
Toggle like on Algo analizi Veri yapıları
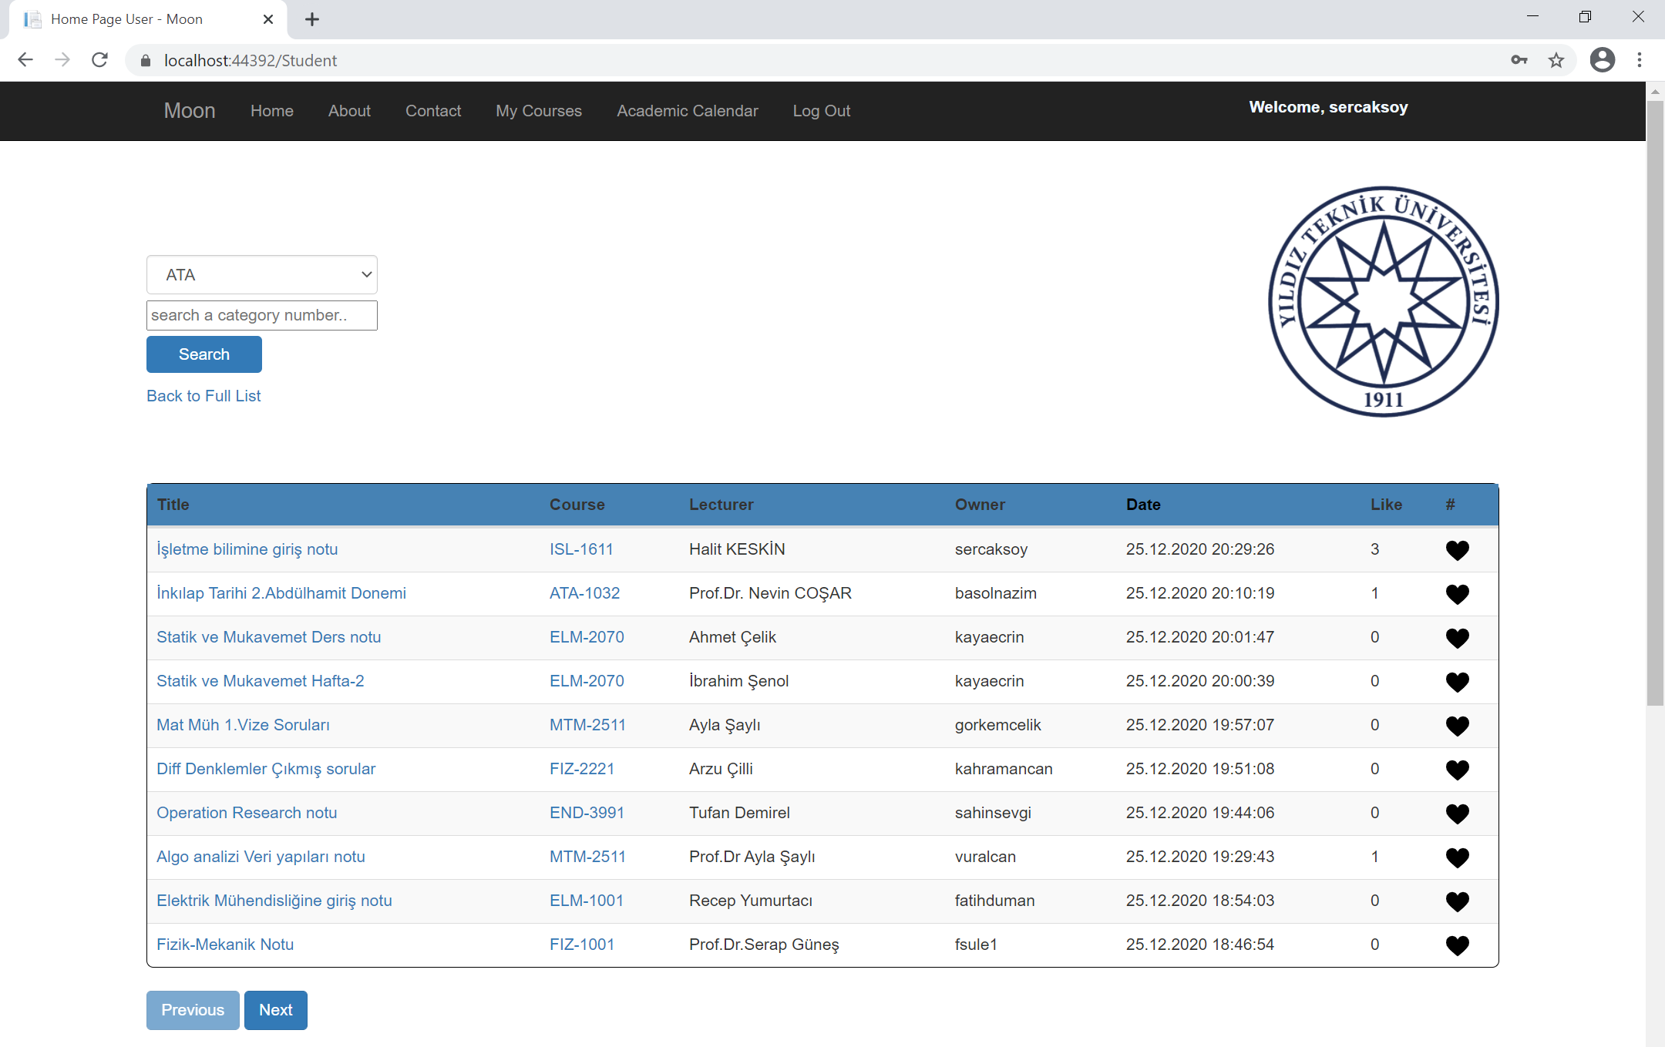click(1457, 857)
